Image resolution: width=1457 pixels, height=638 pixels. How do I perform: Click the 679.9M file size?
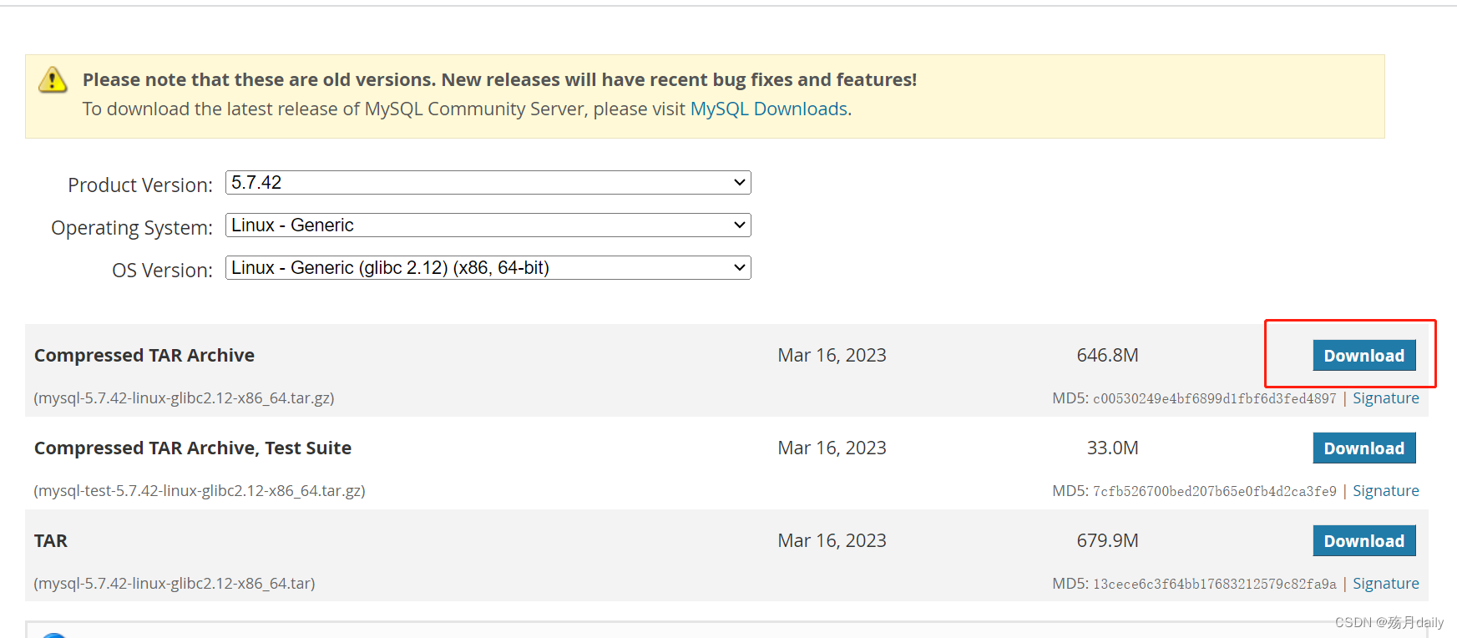click(1108, 541)
